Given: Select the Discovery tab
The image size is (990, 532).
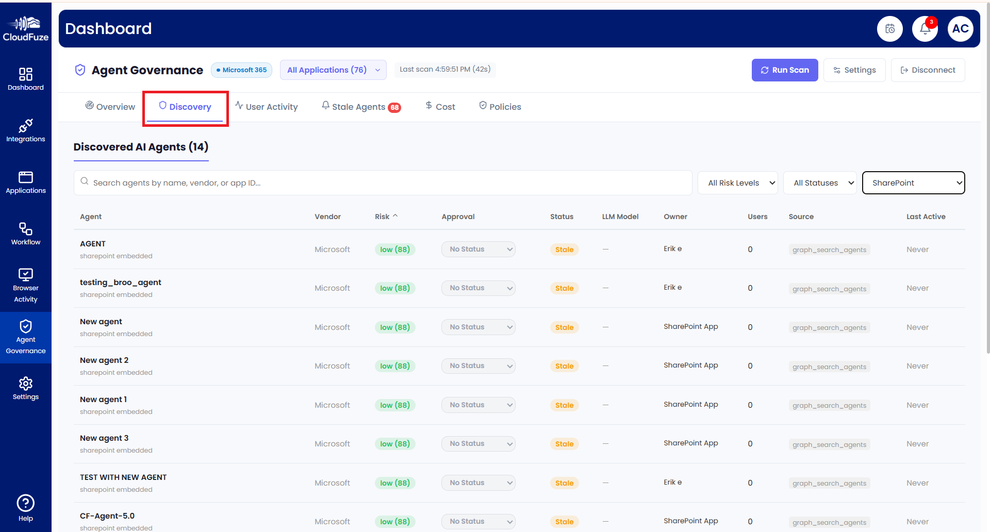Looking at the screenshot, I should pyautogui.click(x=185, y=106).
